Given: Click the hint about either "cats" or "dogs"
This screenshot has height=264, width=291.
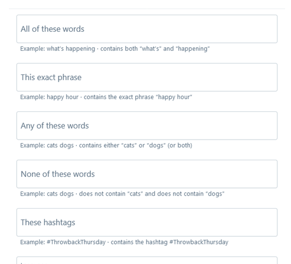Looking at the screenshot, I should [106, 146].
